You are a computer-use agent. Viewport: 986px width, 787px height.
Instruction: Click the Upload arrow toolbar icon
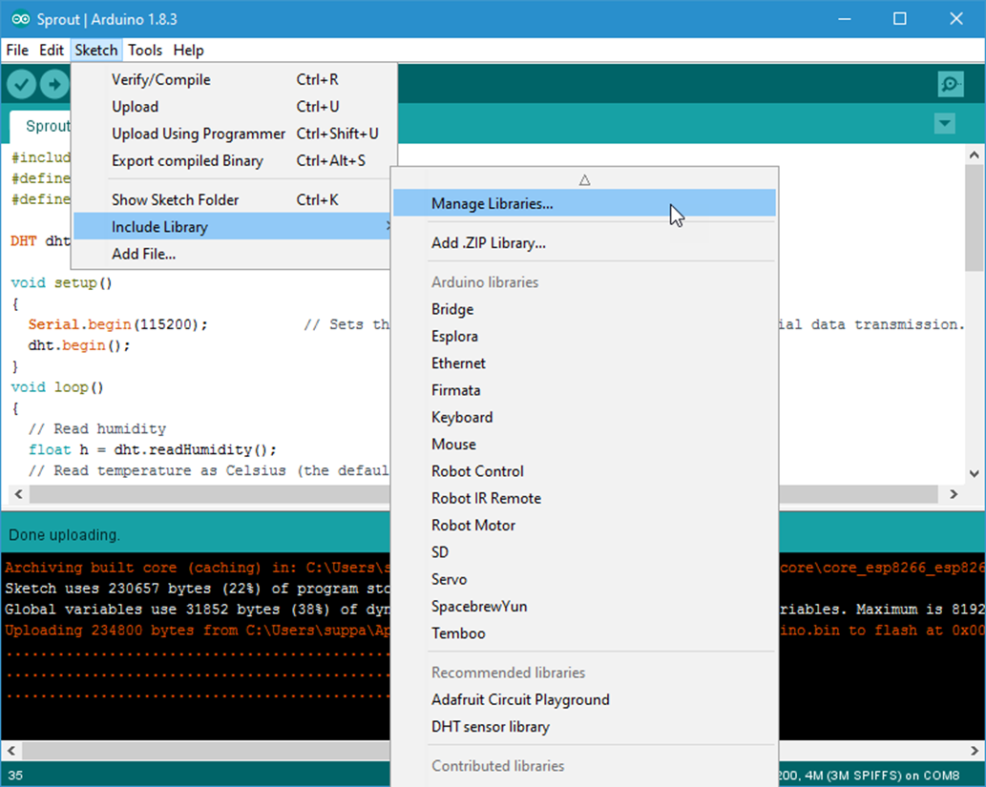pyautogui.click(x=54, y=84)
